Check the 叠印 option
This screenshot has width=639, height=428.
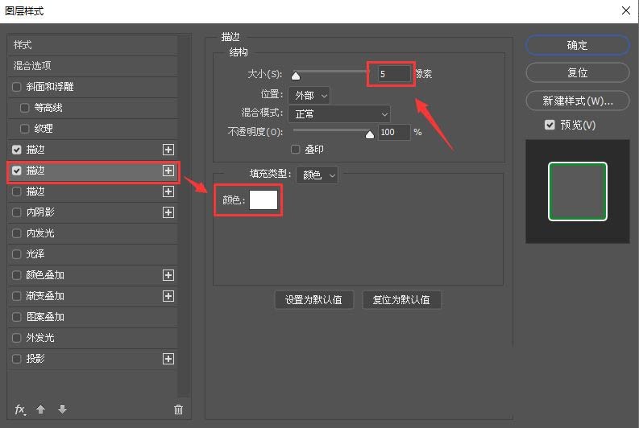296,150
